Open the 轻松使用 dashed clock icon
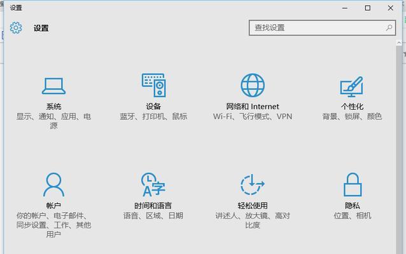Viewport: 406px width, 254px height. [x=253, y=185]
